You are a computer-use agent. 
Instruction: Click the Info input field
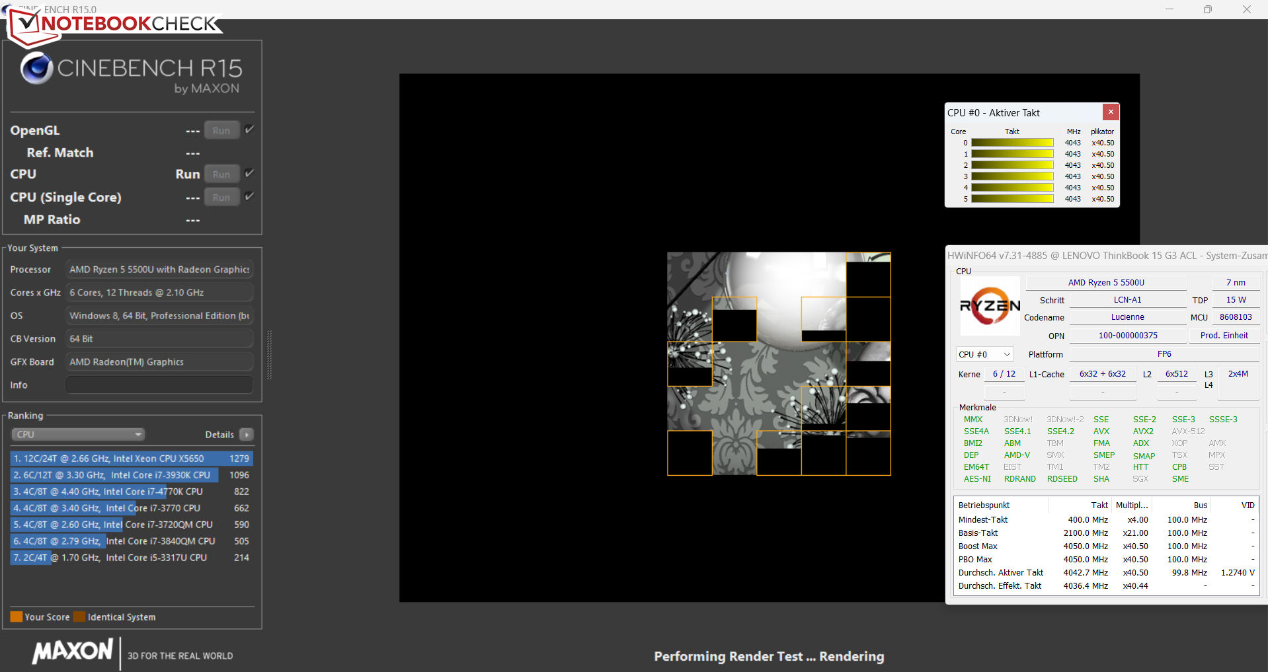pos(159,385)
